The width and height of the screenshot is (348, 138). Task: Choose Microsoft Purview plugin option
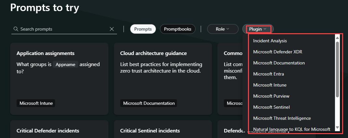coord(271,96)
